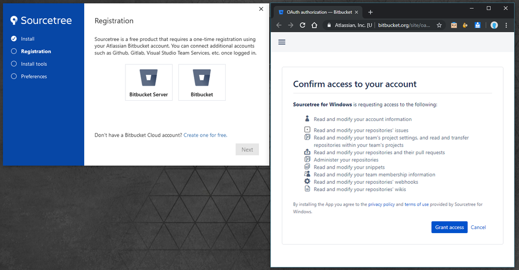This screenshot has height=270, width=519.
Task: Click the Administer your repositories icon
Action: coord(307,159)
